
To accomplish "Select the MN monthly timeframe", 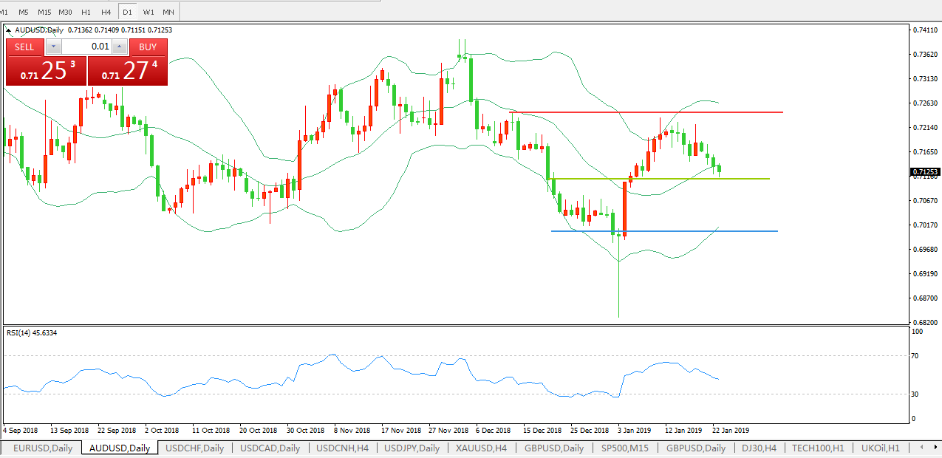I will (168, 12).
